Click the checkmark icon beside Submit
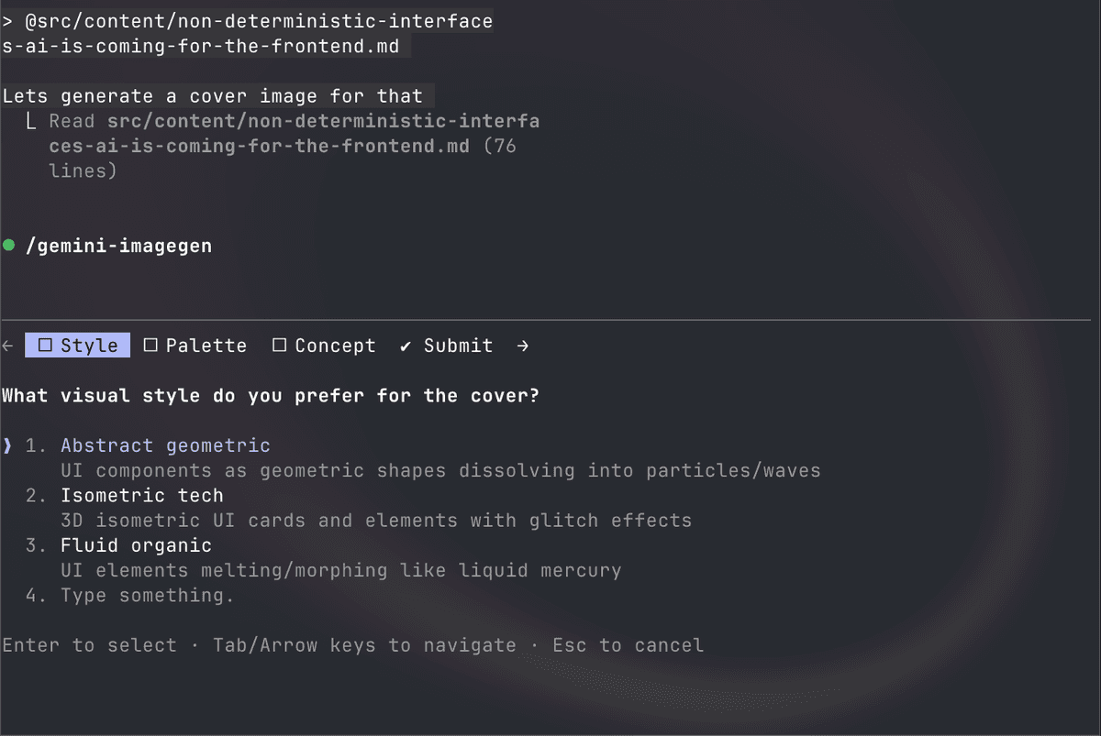Viewport: 1101px width, 736px height. tap(405, 346)
